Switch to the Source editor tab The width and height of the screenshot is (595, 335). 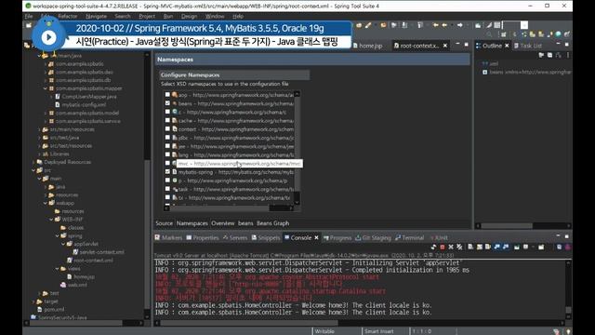pos(164,223)
